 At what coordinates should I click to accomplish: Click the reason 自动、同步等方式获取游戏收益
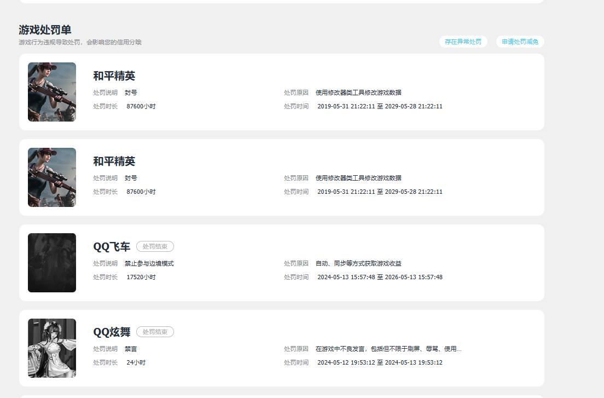(x=358, y=263)
